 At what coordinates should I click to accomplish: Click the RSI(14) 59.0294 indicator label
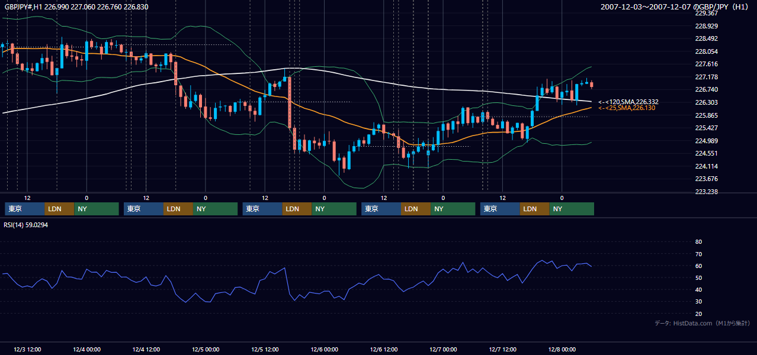pos(26,225)
